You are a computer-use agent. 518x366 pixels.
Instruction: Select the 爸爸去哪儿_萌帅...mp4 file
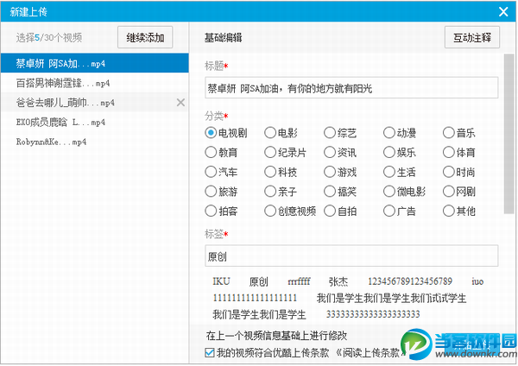tap(94, 103)
